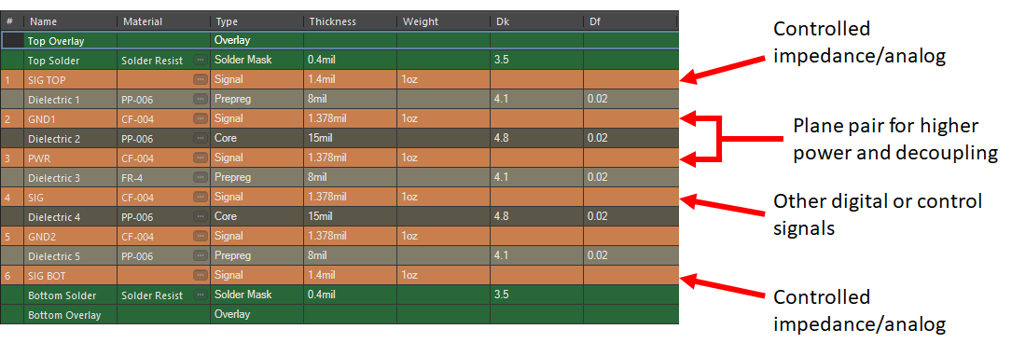Open material browser for Dielectric 1
This screenshot has height=343, width=1012.
coord(201,100)
